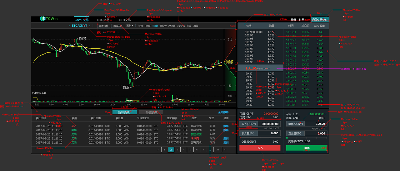
Task: Click the 委托时间 column header
Action: (41, 118)
